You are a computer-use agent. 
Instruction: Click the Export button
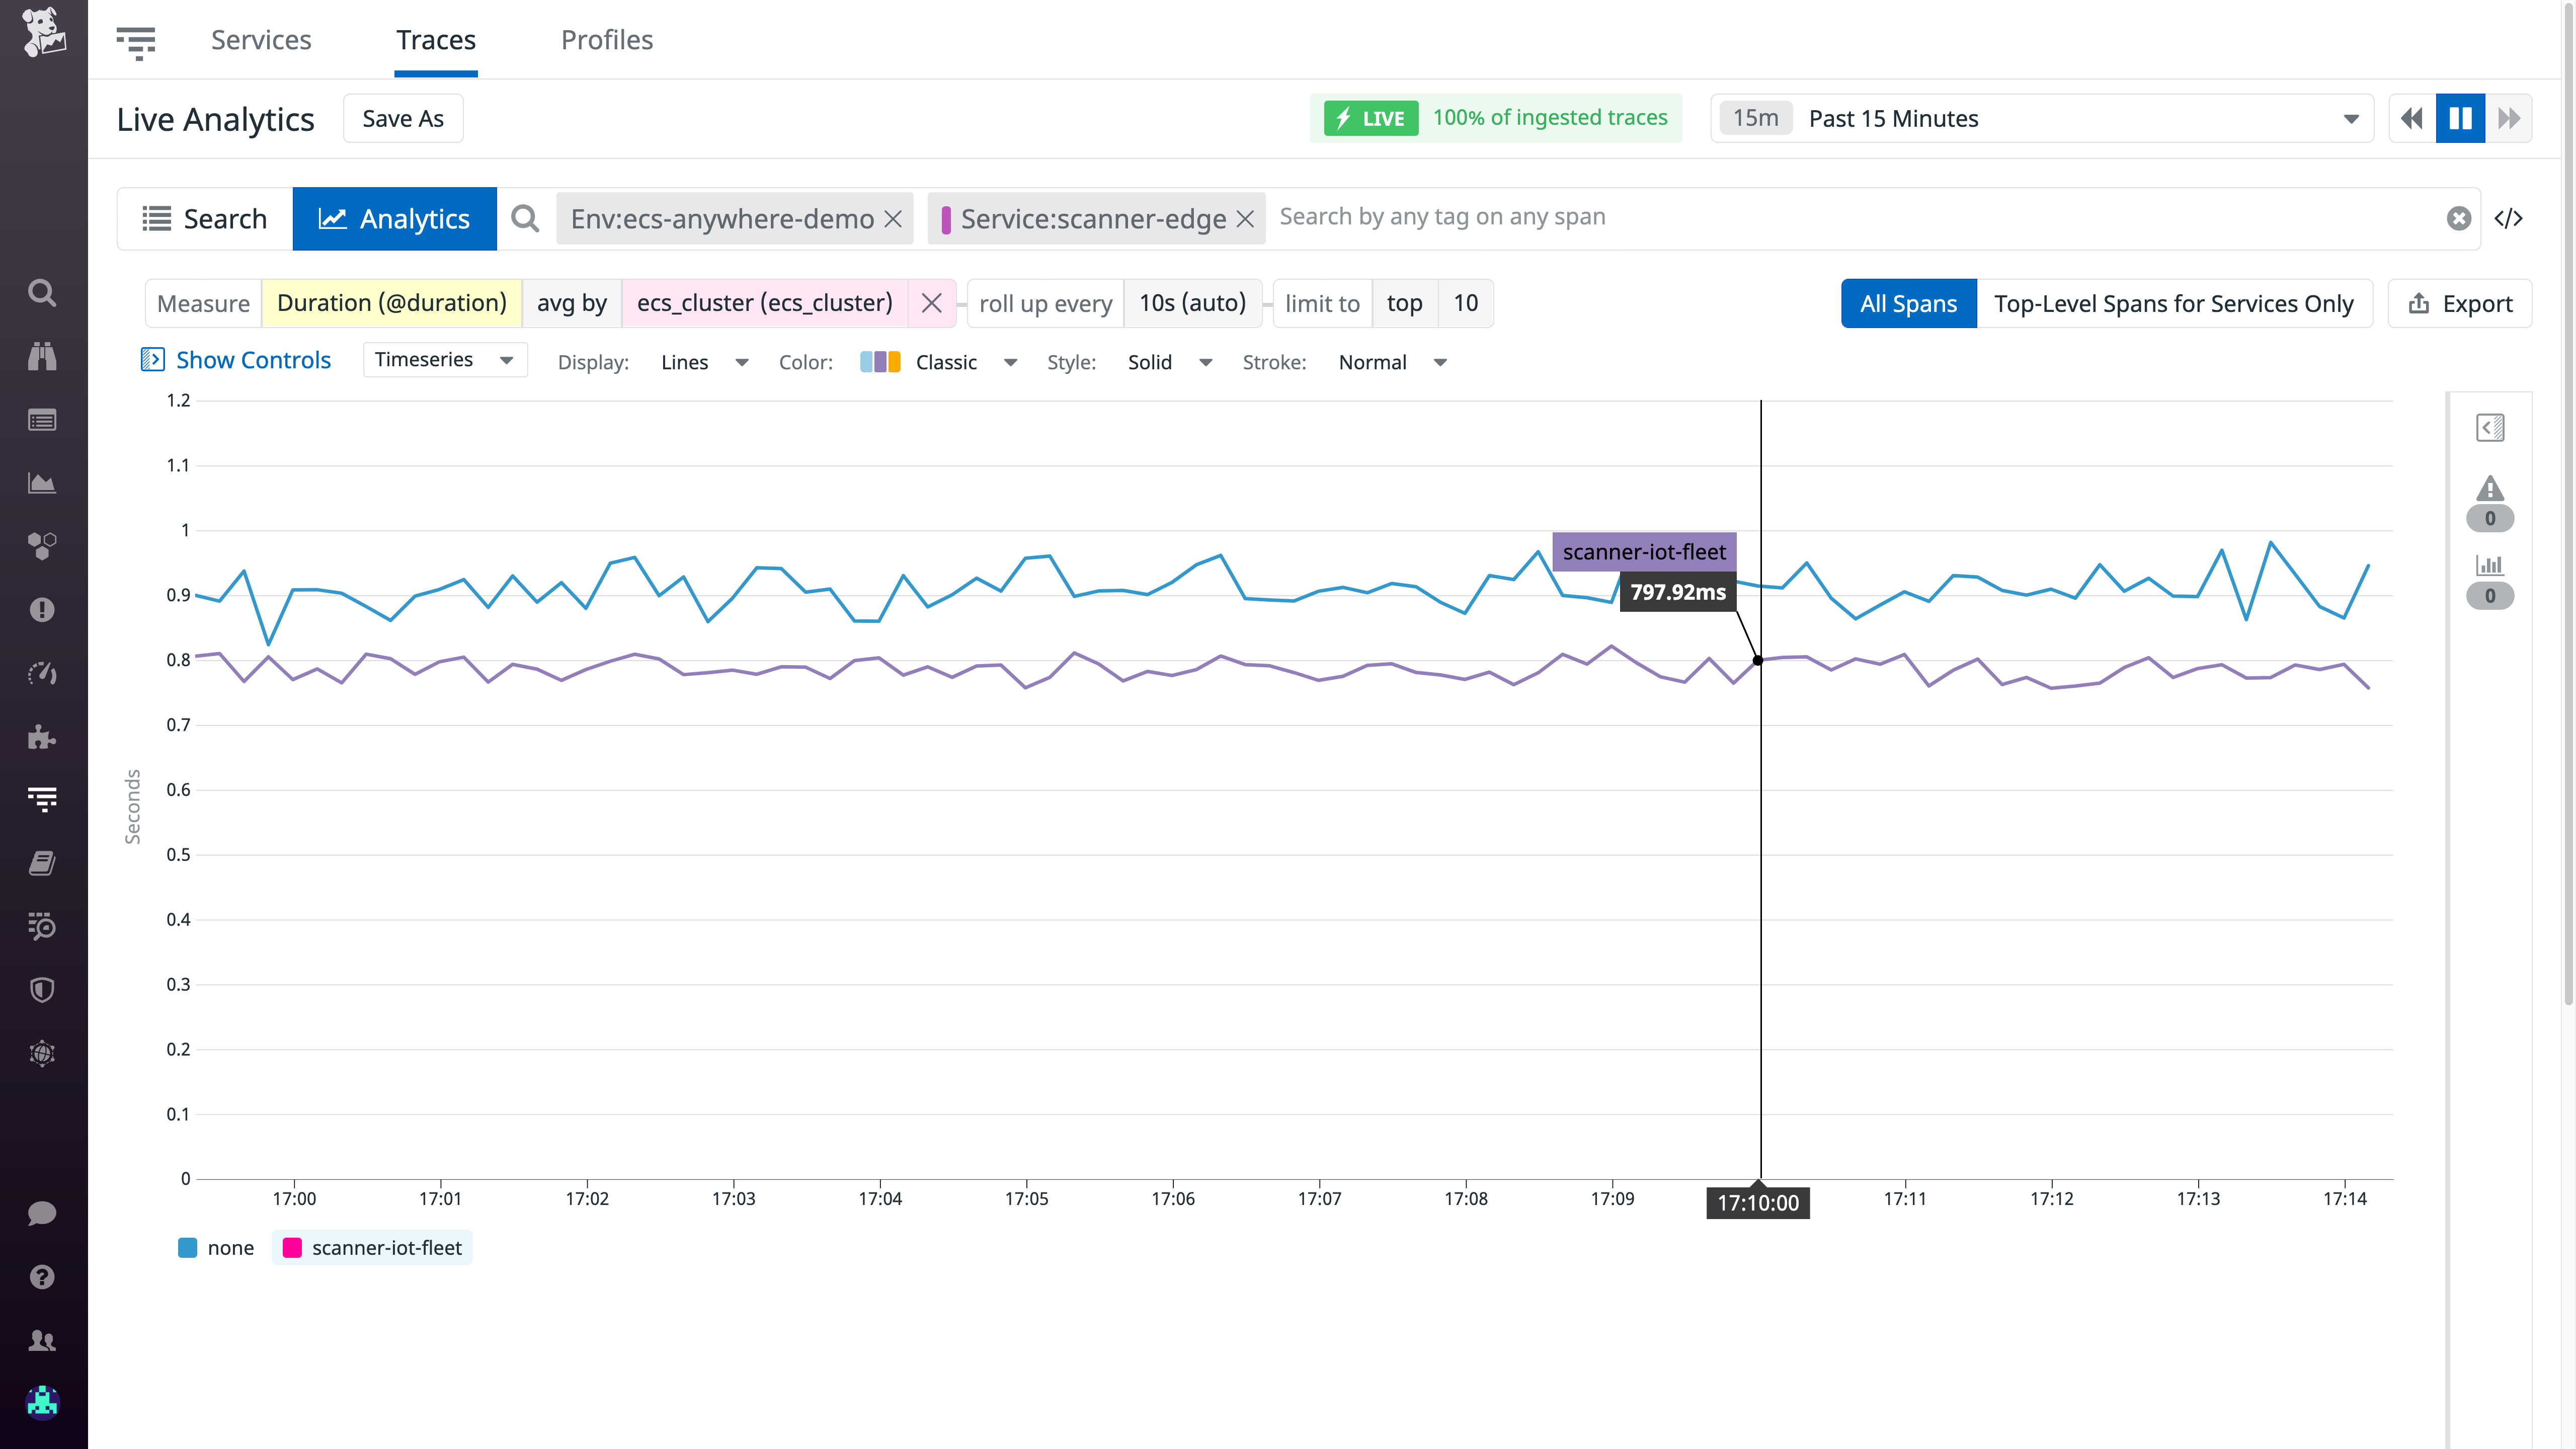2459,303
